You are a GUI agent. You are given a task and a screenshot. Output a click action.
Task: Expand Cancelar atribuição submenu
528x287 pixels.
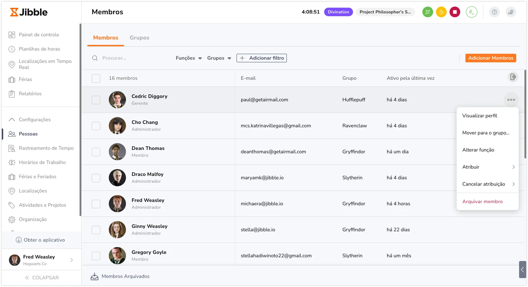point(488,184)
